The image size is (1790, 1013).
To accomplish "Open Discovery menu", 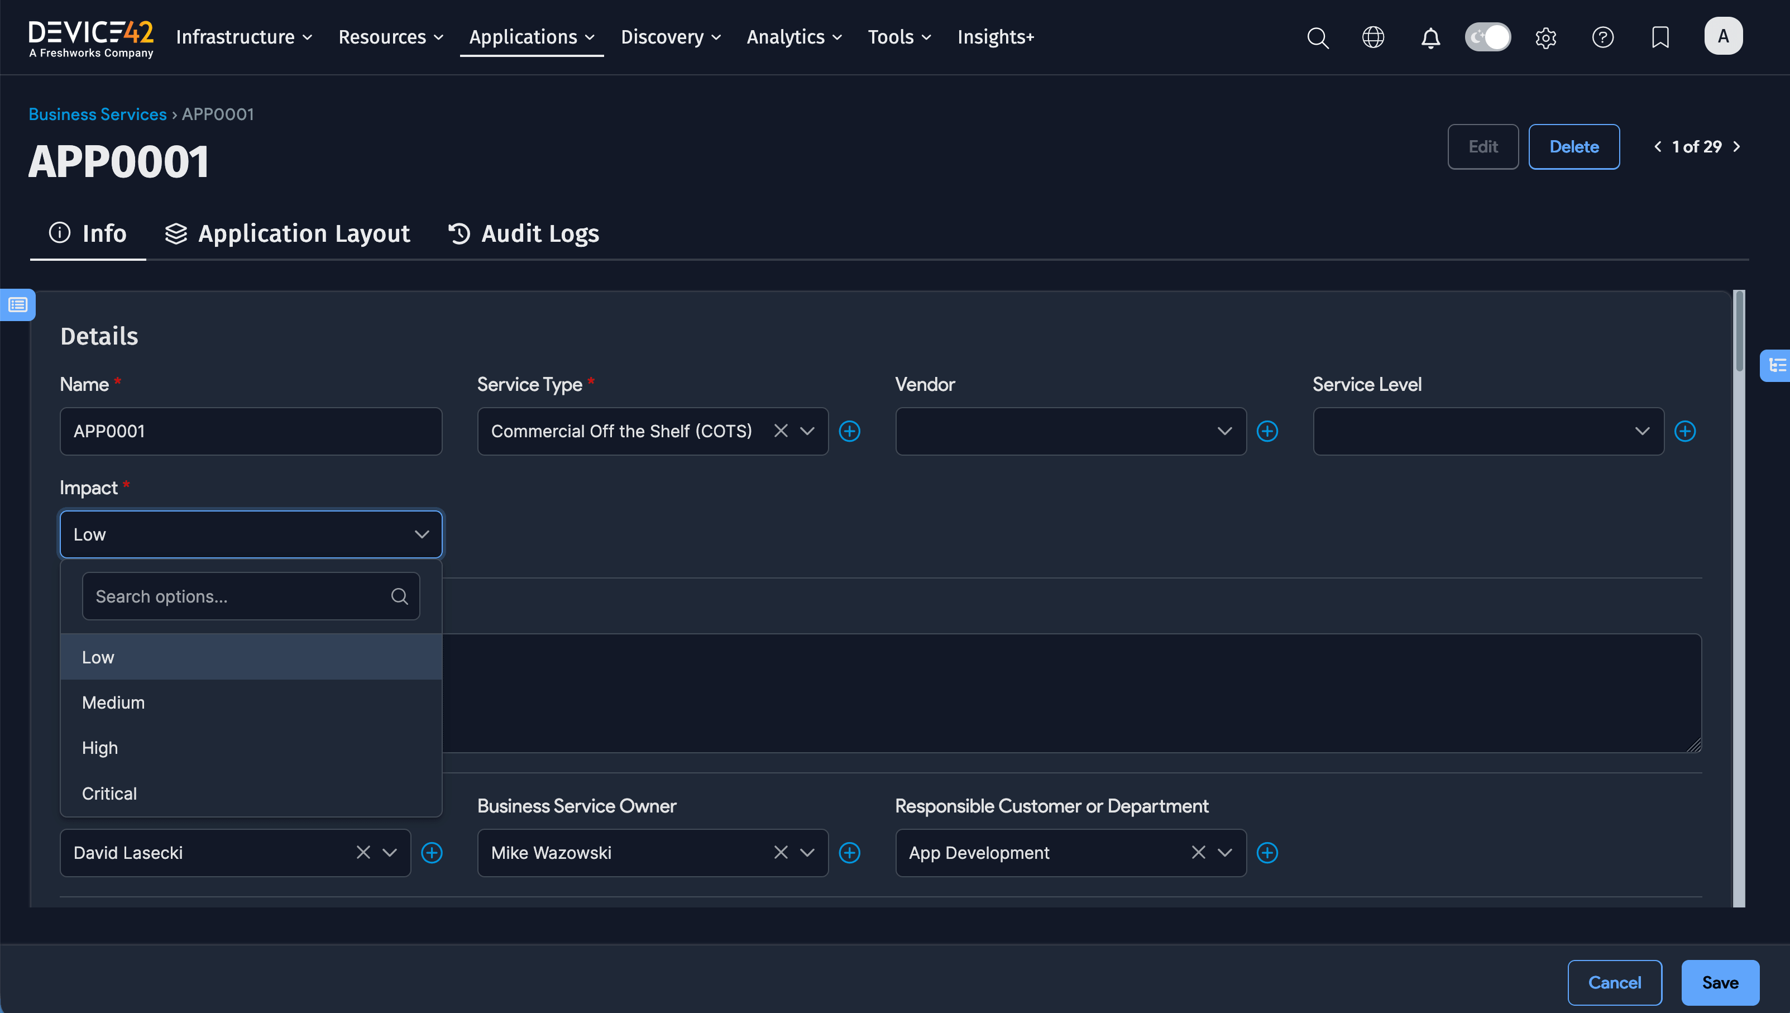I will point(671,37).
